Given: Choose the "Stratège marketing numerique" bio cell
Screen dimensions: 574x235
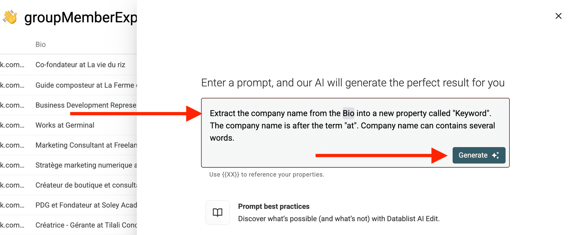Looking at the screenshot, I should coord(86,165).
